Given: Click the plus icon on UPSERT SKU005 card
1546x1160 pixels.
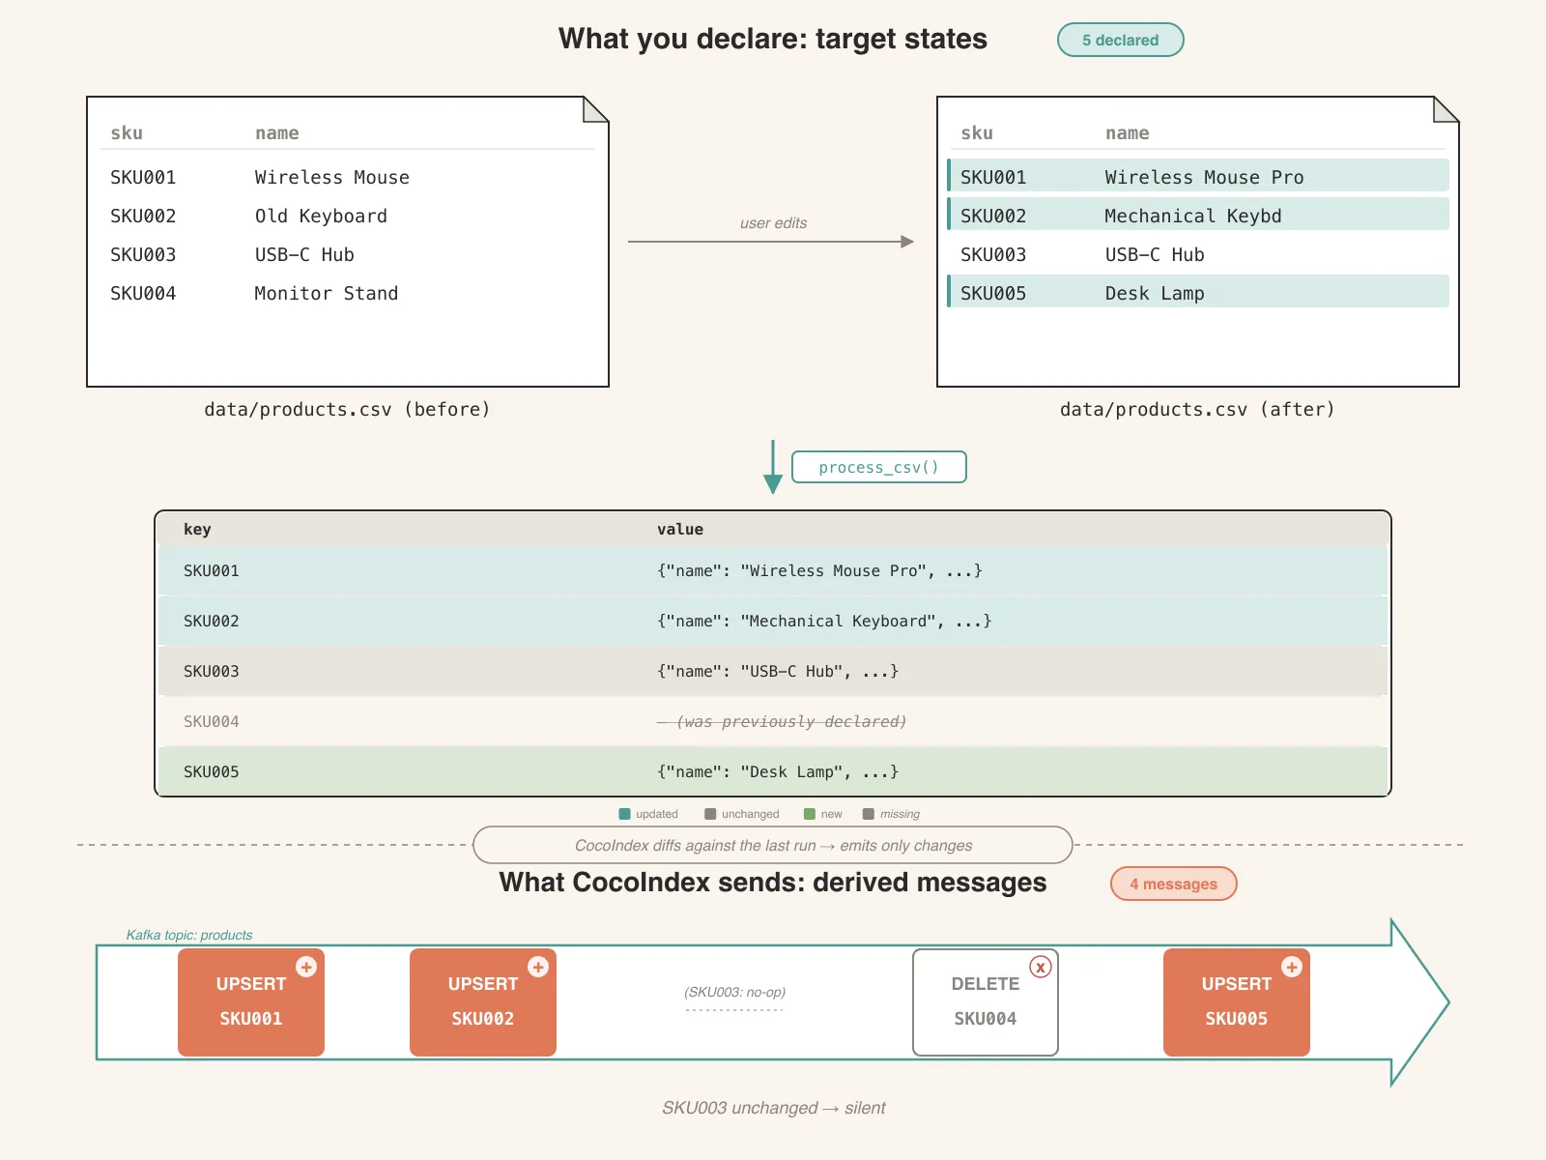Looking at the screenshot, I should (1292, 967).
